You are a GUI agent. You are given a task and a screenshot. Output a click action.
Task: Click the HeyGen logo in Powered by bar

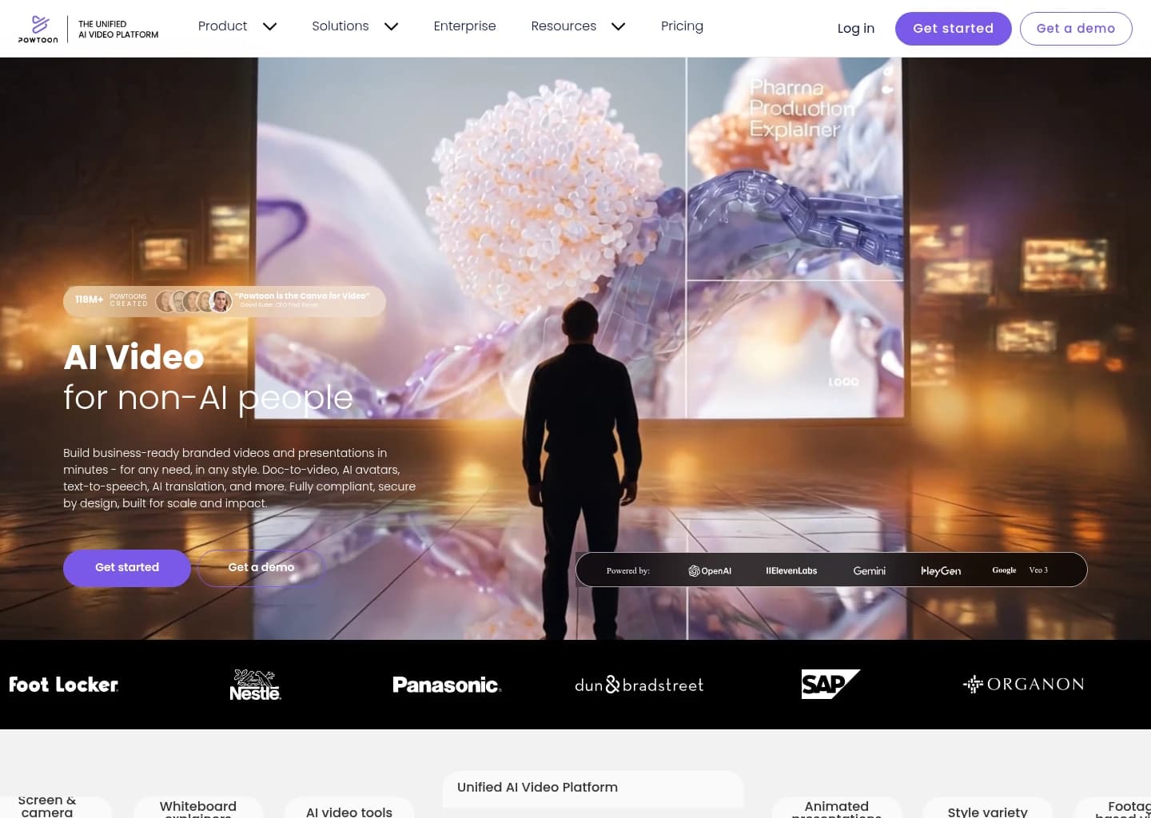click(x=941, y=570)
